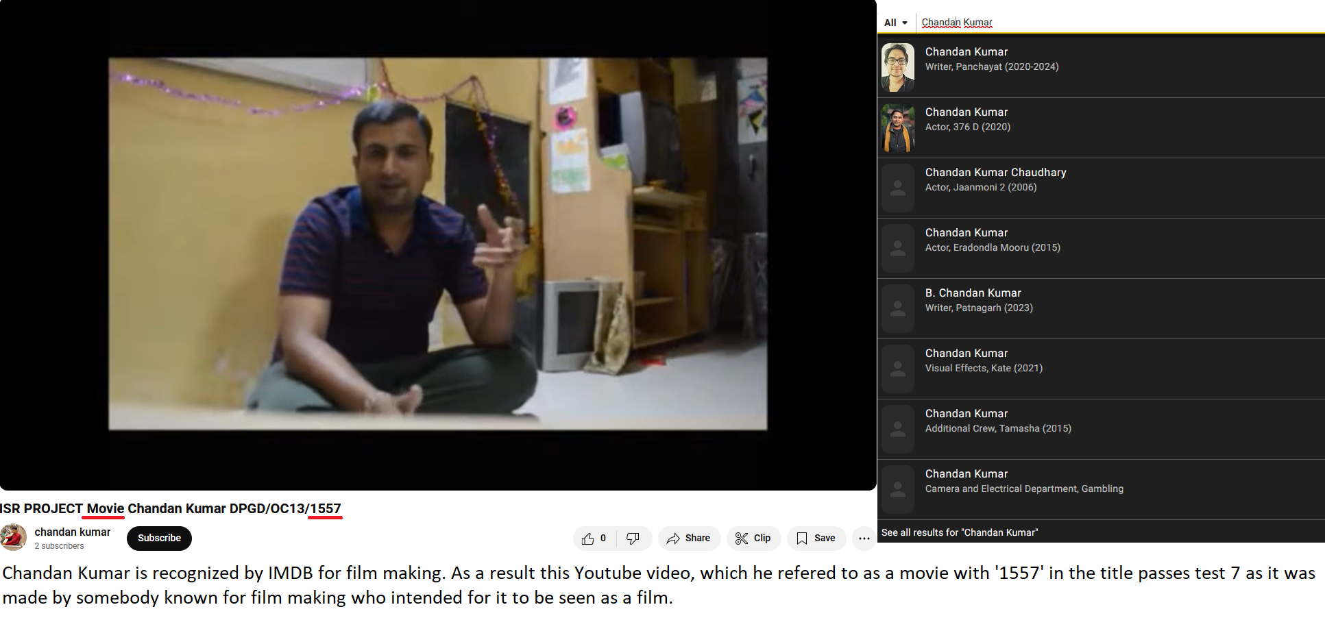Open the chandan kumar channel name link

[73, 532]
